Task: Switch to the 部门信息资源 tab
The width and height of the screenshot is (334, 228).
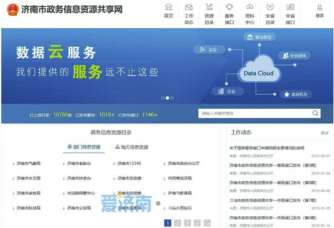Action: click(84, 147)
